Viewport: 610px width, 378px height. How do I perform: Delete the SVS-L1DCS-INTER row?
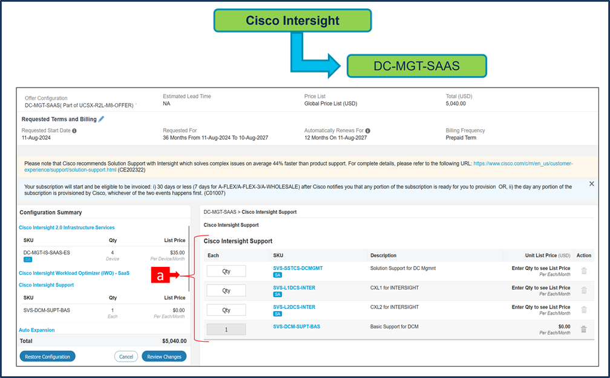(584, 290)
